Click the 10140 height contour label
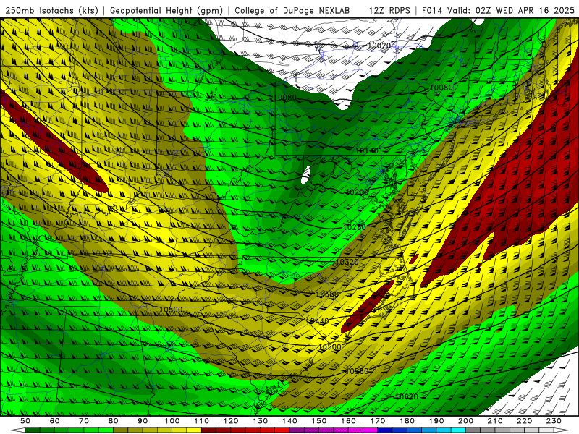Image resolution: width=579 pixels, height=434 pixels. click(x=367, y=150)
